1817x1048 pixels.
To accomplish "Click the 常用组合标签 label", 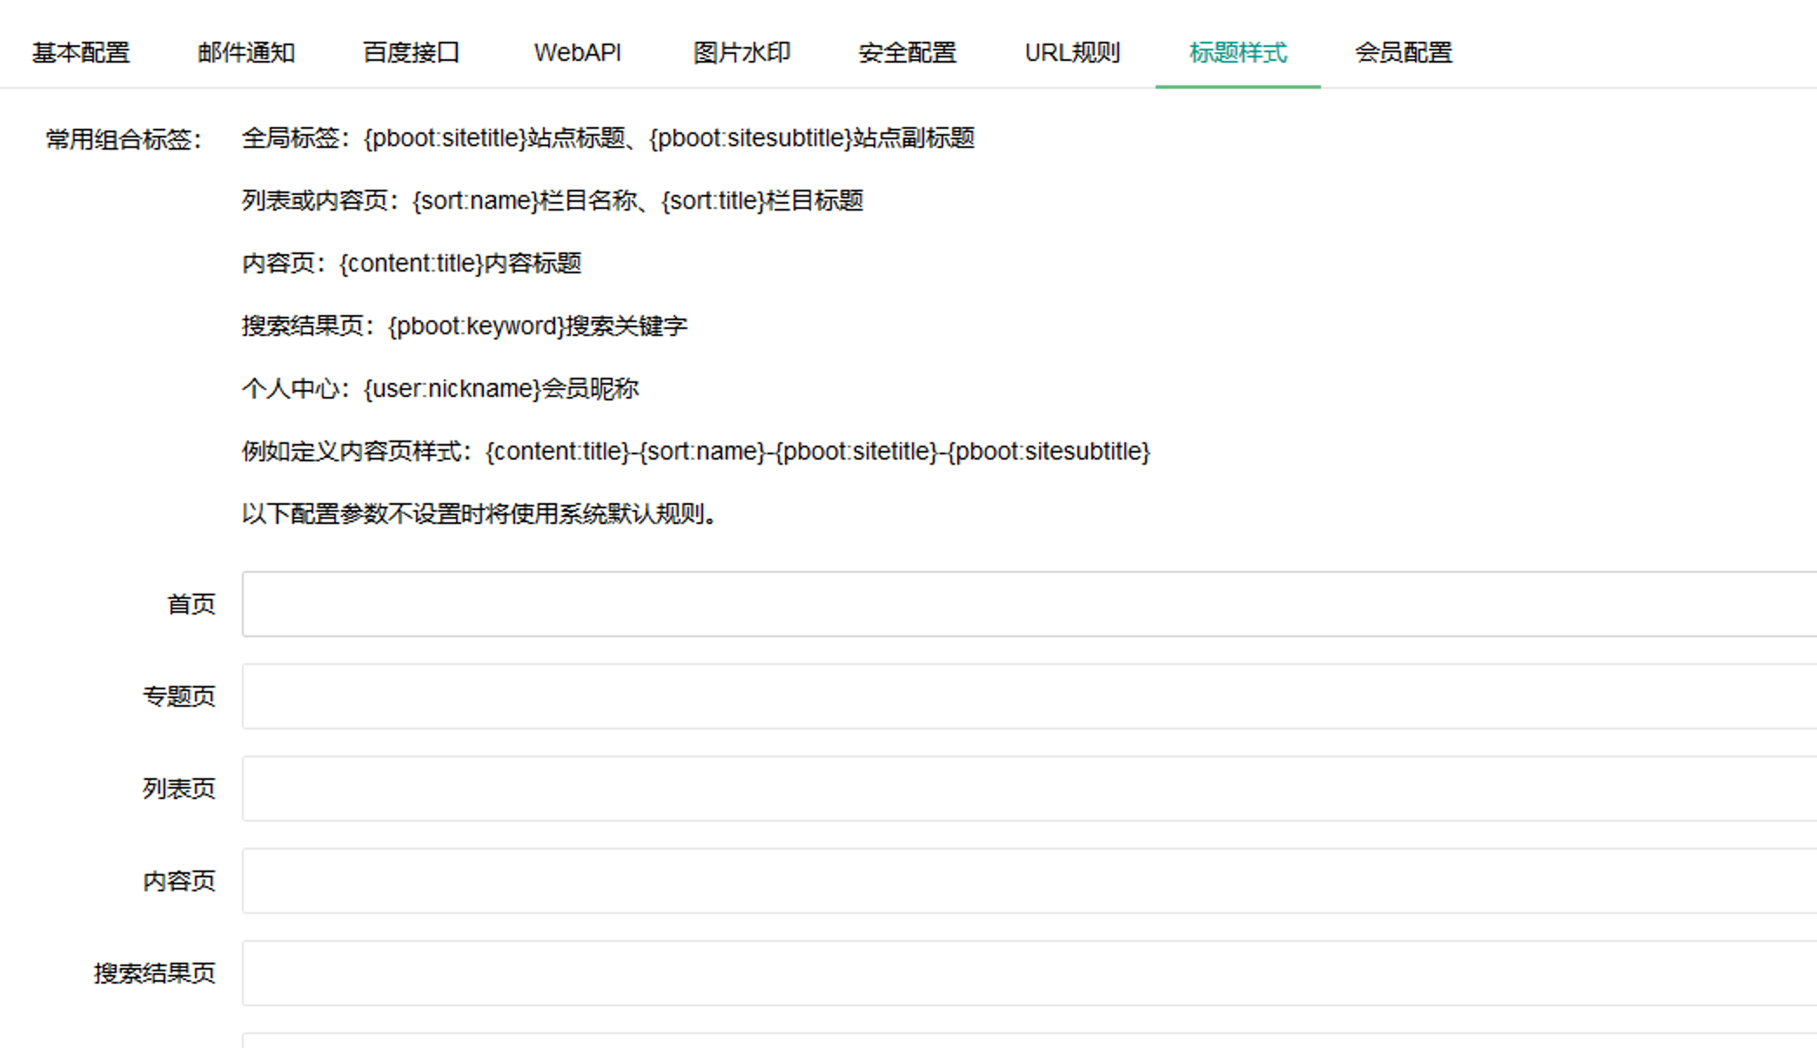I will point(124,139).
